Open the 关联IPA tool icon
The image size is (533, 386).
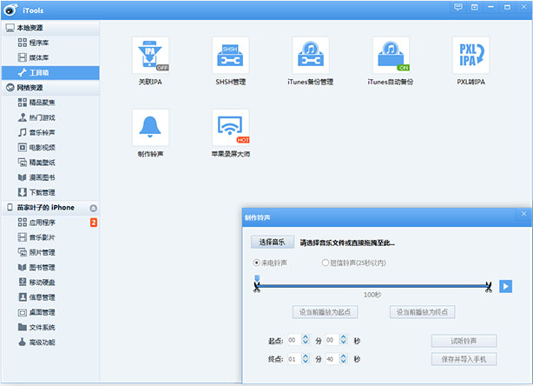click(x=150, y=56)
